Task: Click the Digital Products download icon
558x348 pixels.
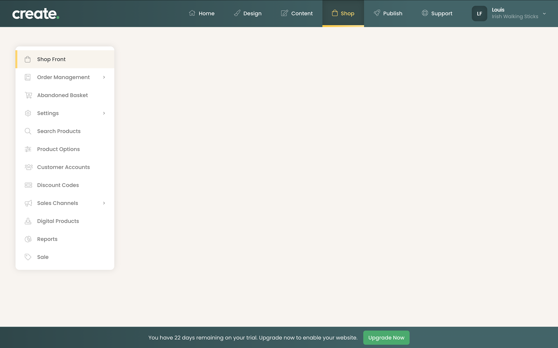Action: click(28, 221)
